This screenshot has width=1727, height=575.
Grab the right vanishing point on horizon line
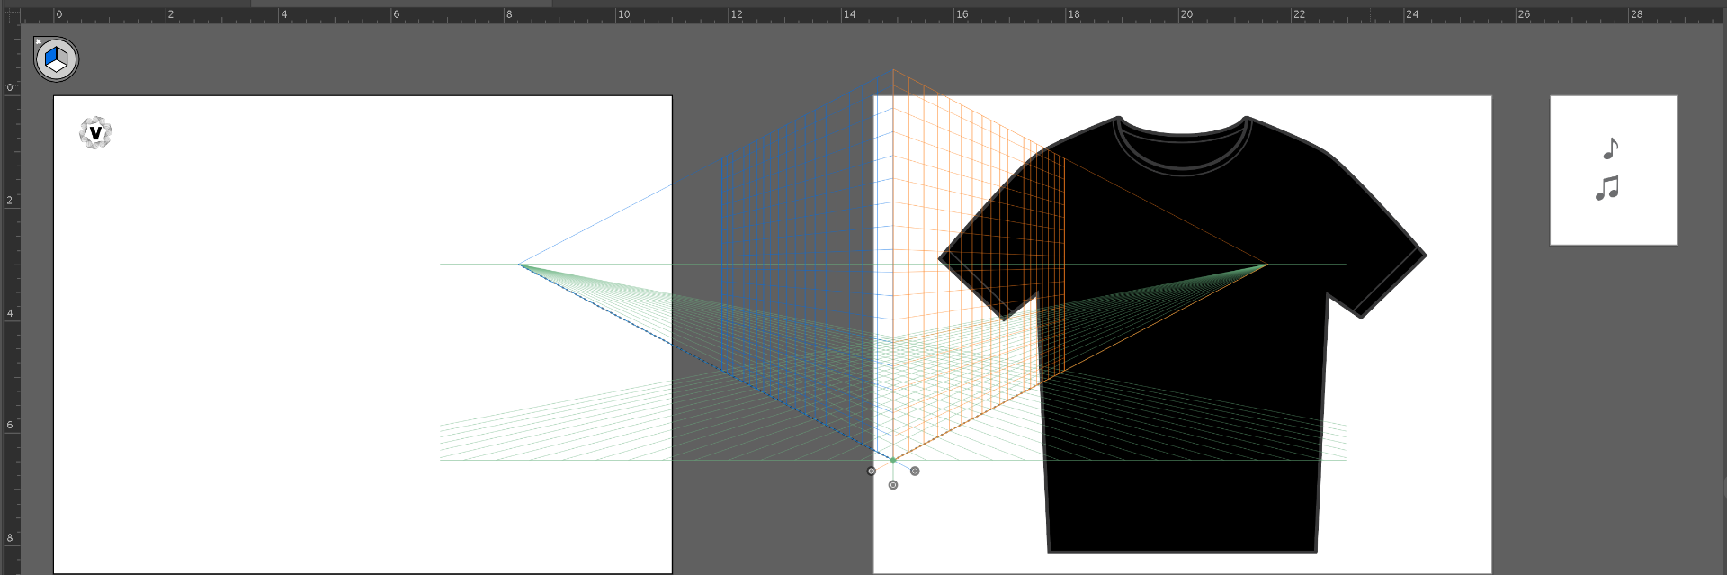(1266, 265)
